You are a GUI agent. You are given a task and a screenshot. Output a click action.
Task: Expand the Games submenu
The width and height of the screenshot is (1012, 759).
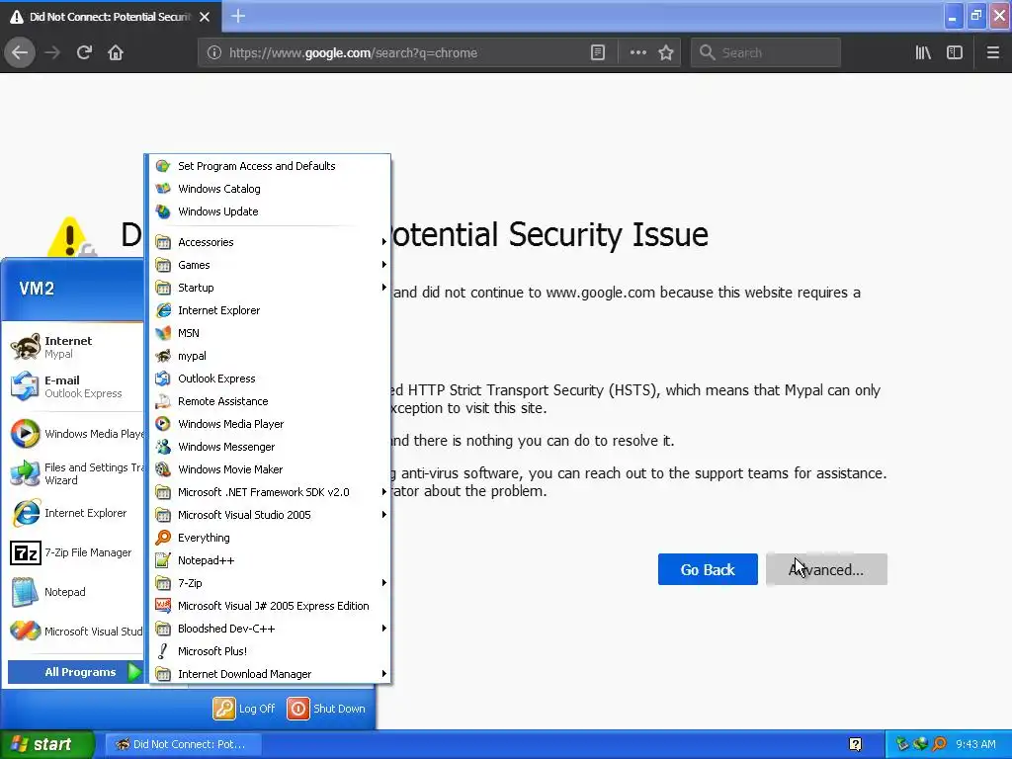[x=270, y=265]
